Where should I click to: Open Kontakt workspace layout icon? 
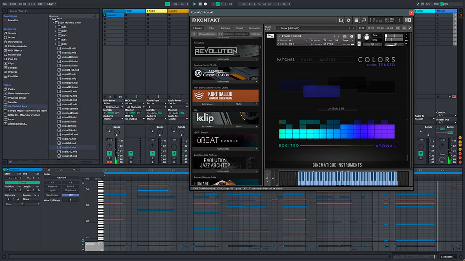point(356,20)
